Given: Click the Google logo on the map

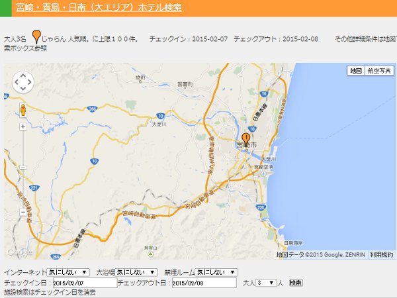Looking at the screenshot, I should pos(19,252).
